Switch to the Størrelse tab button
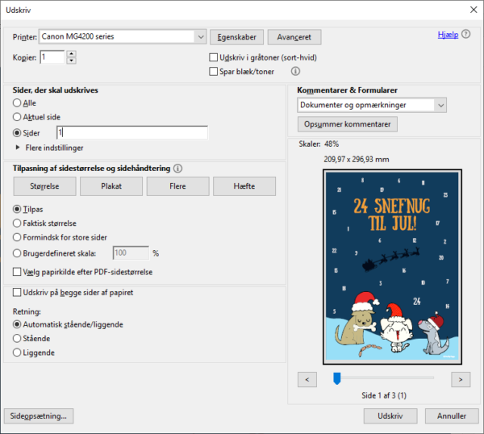The height and width of the screenshot is (434, 484). (44, 186)
